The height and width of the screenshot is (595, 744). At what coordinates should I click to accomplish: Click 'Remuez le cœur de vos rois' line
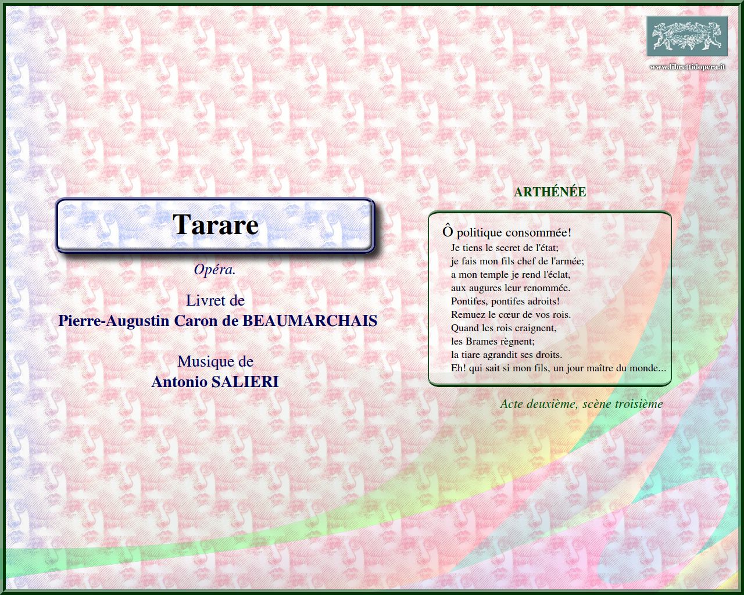click(511, 315)
